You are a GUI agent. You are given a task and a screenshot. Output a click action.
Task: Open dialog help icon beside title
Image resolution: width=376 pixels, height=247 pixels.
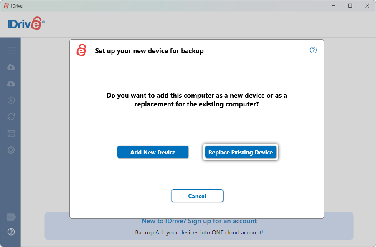click(313, 50)
